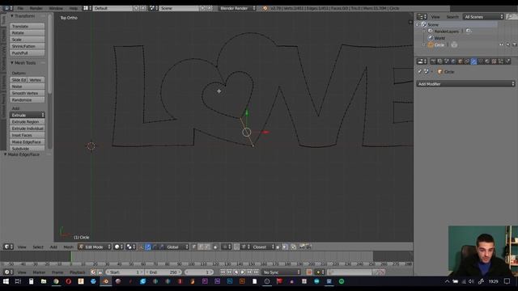Click the Smooth Vertex button

(27, 93)
